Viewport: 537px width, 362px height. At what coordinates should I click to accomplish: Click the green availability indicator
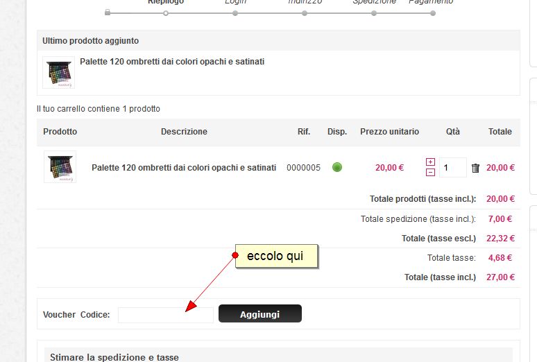coord(337,167)
